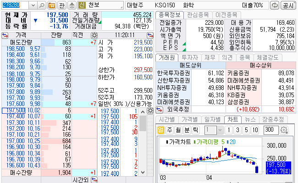Select the 투자자 tab

(190, 58)
